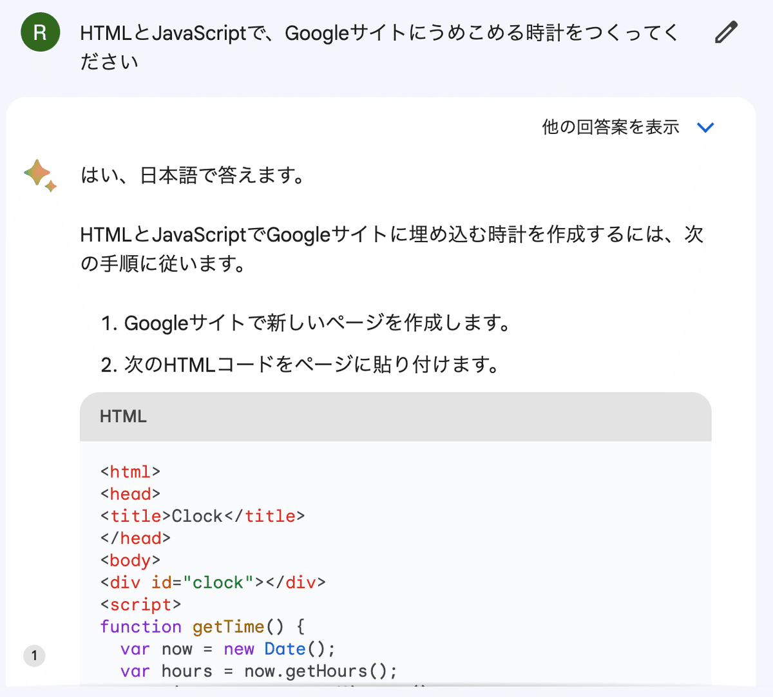Screen dimensions: 773x697
Task: Click the <title>Clock</title> code line
Action: click(x=202, y=516)
